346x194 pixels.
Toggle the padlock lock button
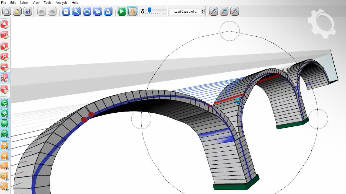coord(132,12)
